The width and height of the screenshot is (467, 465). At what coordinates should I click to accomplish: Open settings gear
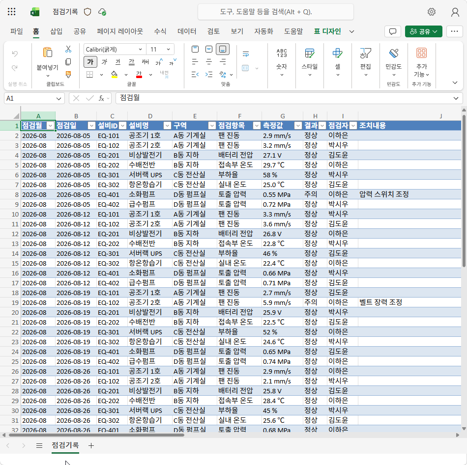click(431, 12)
